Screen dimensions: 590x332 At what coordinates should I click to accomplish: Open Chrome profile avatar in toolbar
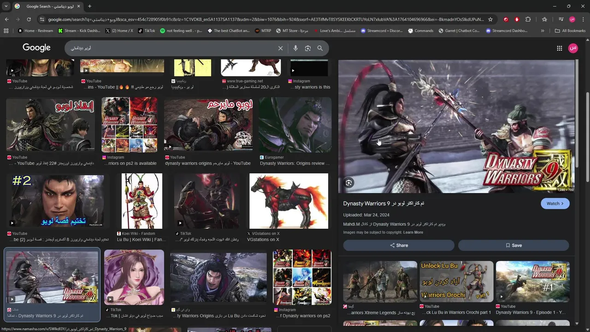point(572,19)
